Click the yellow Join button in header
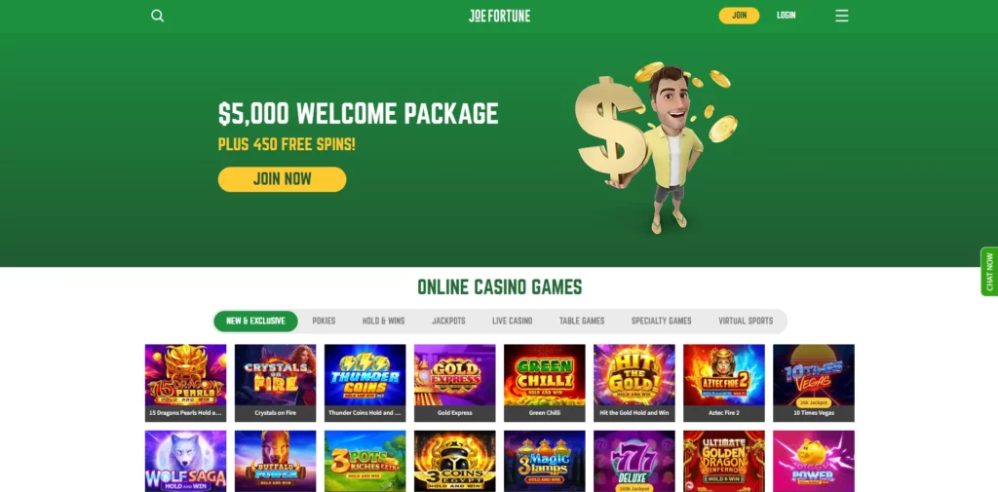 [x=739, y=16]
